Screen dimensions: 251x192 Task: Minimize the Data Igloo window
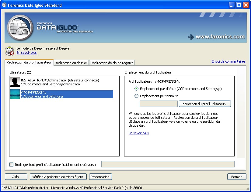(x=232, y=5)
